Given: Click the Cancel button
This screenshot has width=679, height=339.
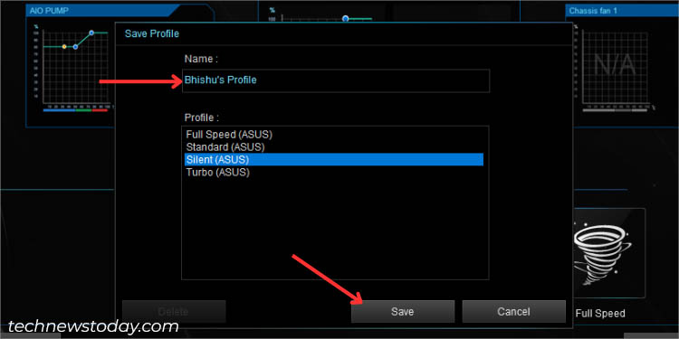Looking at the screenshot, I should coord(513,311).
